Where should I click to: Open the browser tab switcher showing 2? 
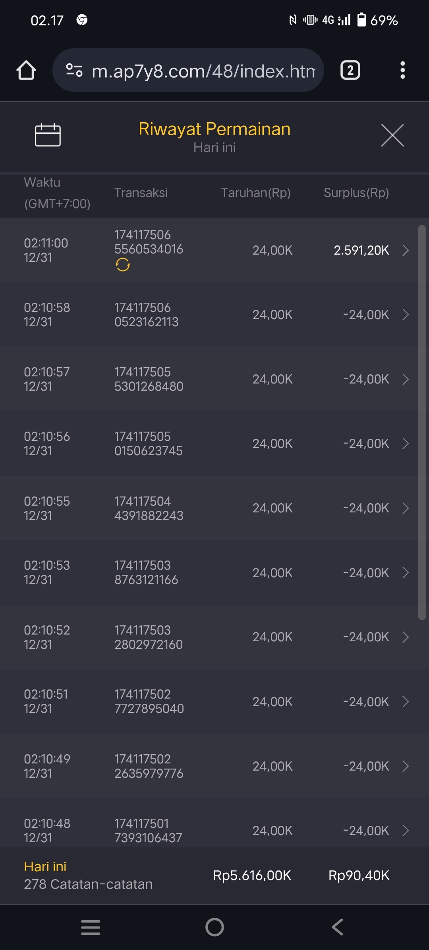pyautogui.click(x=350, y=70)
